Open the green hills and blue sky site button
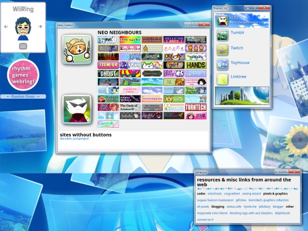This screenshot has height=231, width=308. (152, 82)
